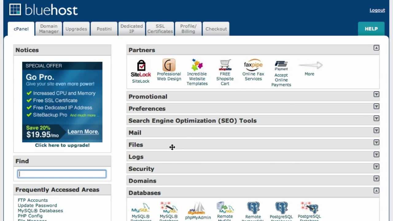The height and width of the screenshot is (221, 393).
Task: Click the Logout link
Action: 377,10
